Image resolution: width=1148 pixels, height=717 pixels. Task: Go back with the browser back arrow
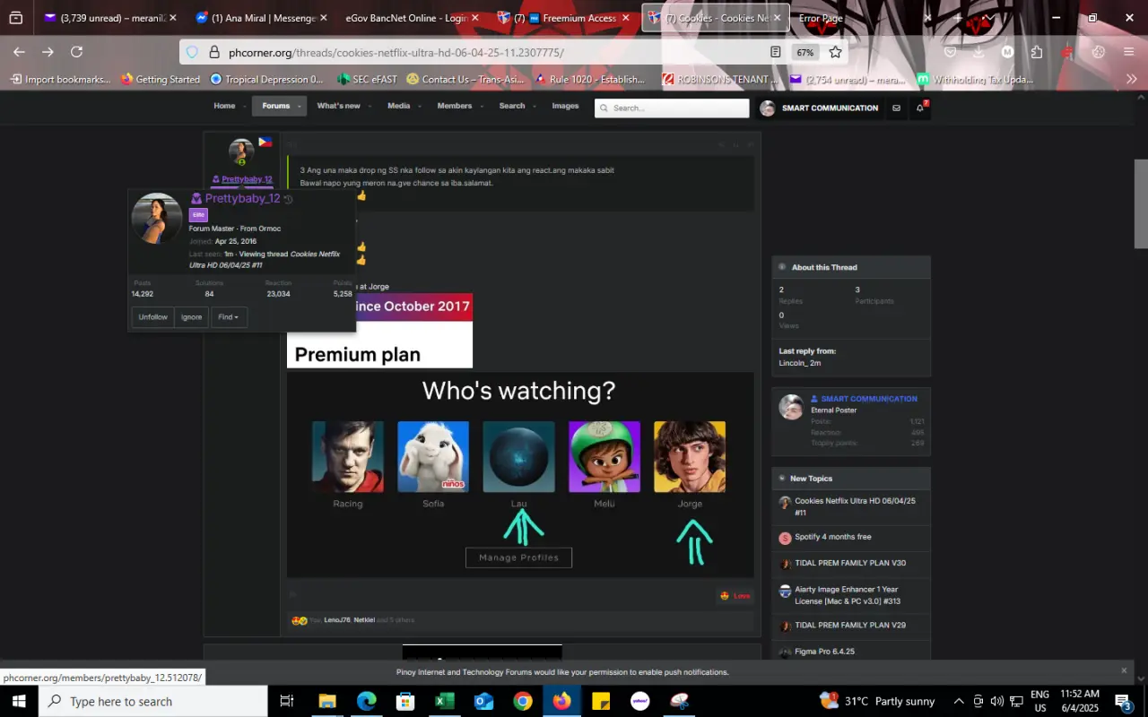click(x=19, y=52)
